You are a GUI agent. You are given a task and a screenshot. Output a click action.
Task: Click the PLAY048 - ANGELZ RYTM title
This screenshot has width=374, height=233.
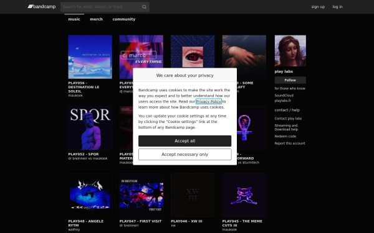85,223
